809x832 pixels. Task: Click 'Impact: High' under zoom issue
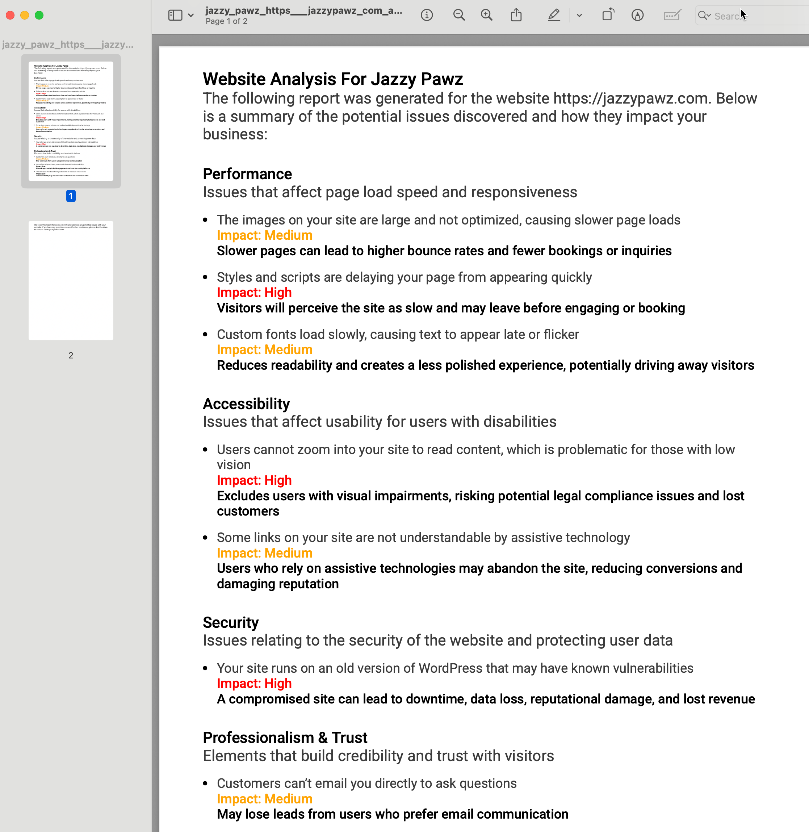pos(254,480)
